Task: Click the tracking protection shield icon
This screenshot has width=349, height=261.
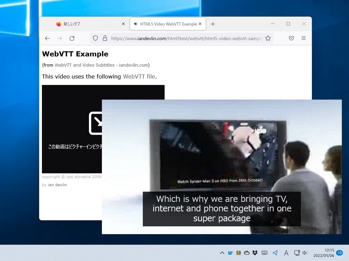Action: pyautogui.click(x=95, y=38)
